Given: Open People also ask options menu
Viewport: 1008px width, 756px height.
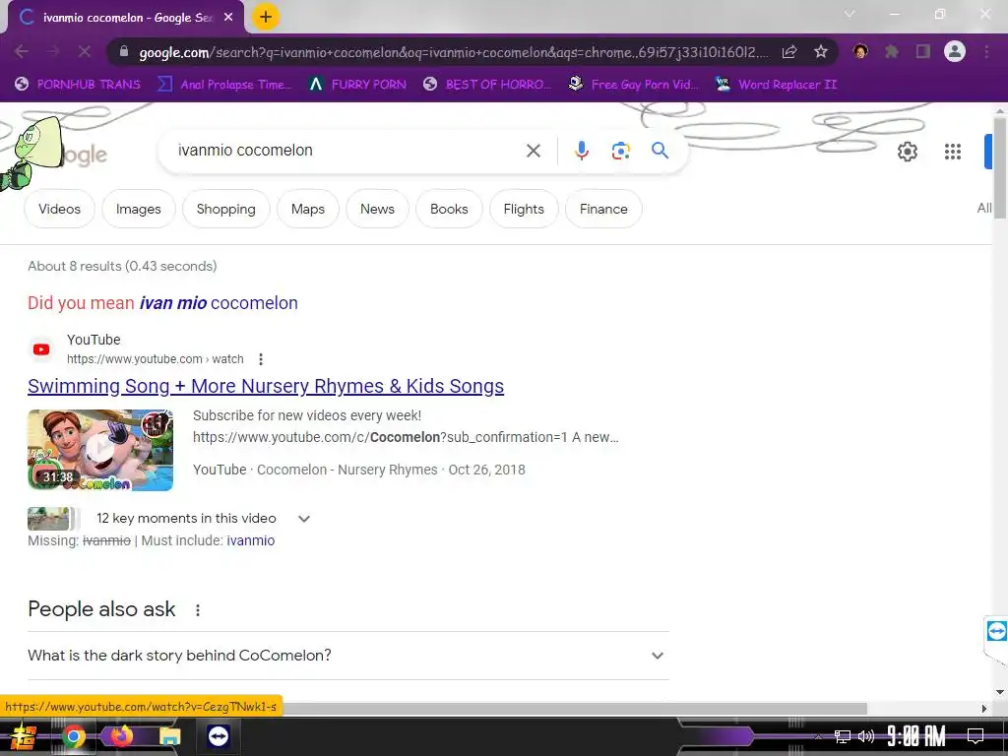Looking at the screenshot, I should [197, 610].
